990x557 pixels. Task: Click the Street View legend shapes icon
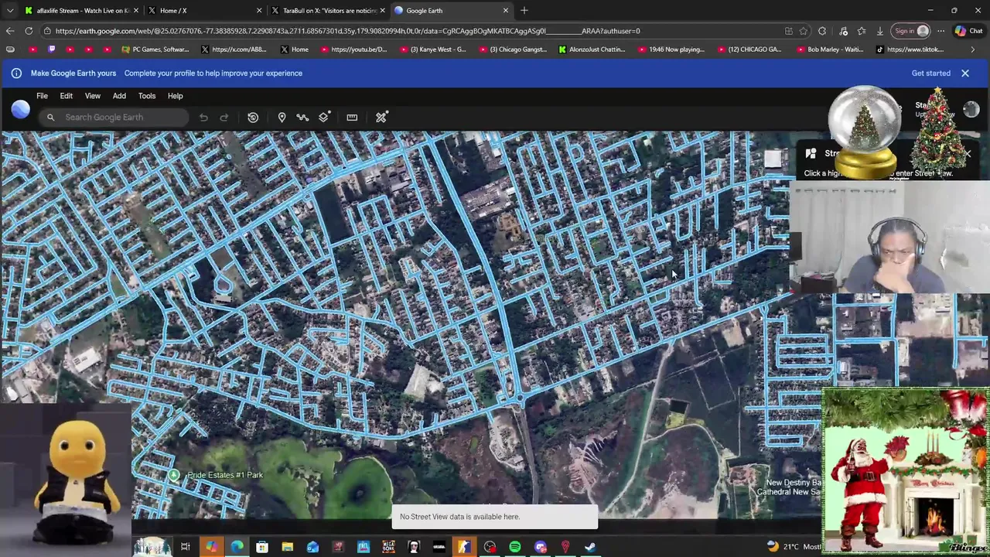(x=811, y=153)
